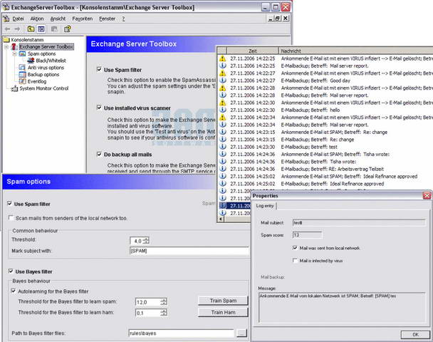Enable Scan mails from local network senders
433x342 pixels.
coord(11,218)
